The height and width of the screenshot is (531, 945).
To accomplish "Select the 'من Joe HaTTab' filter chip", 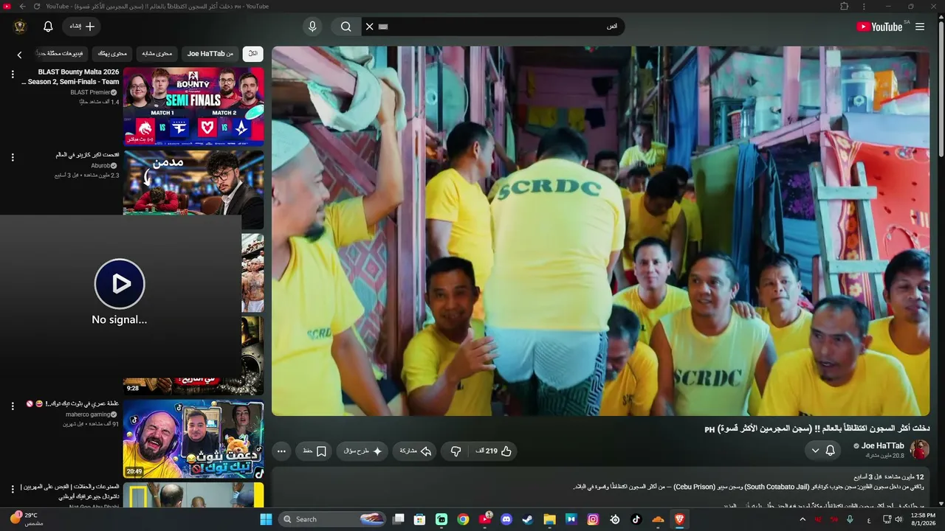I will [x=210, y=54].
